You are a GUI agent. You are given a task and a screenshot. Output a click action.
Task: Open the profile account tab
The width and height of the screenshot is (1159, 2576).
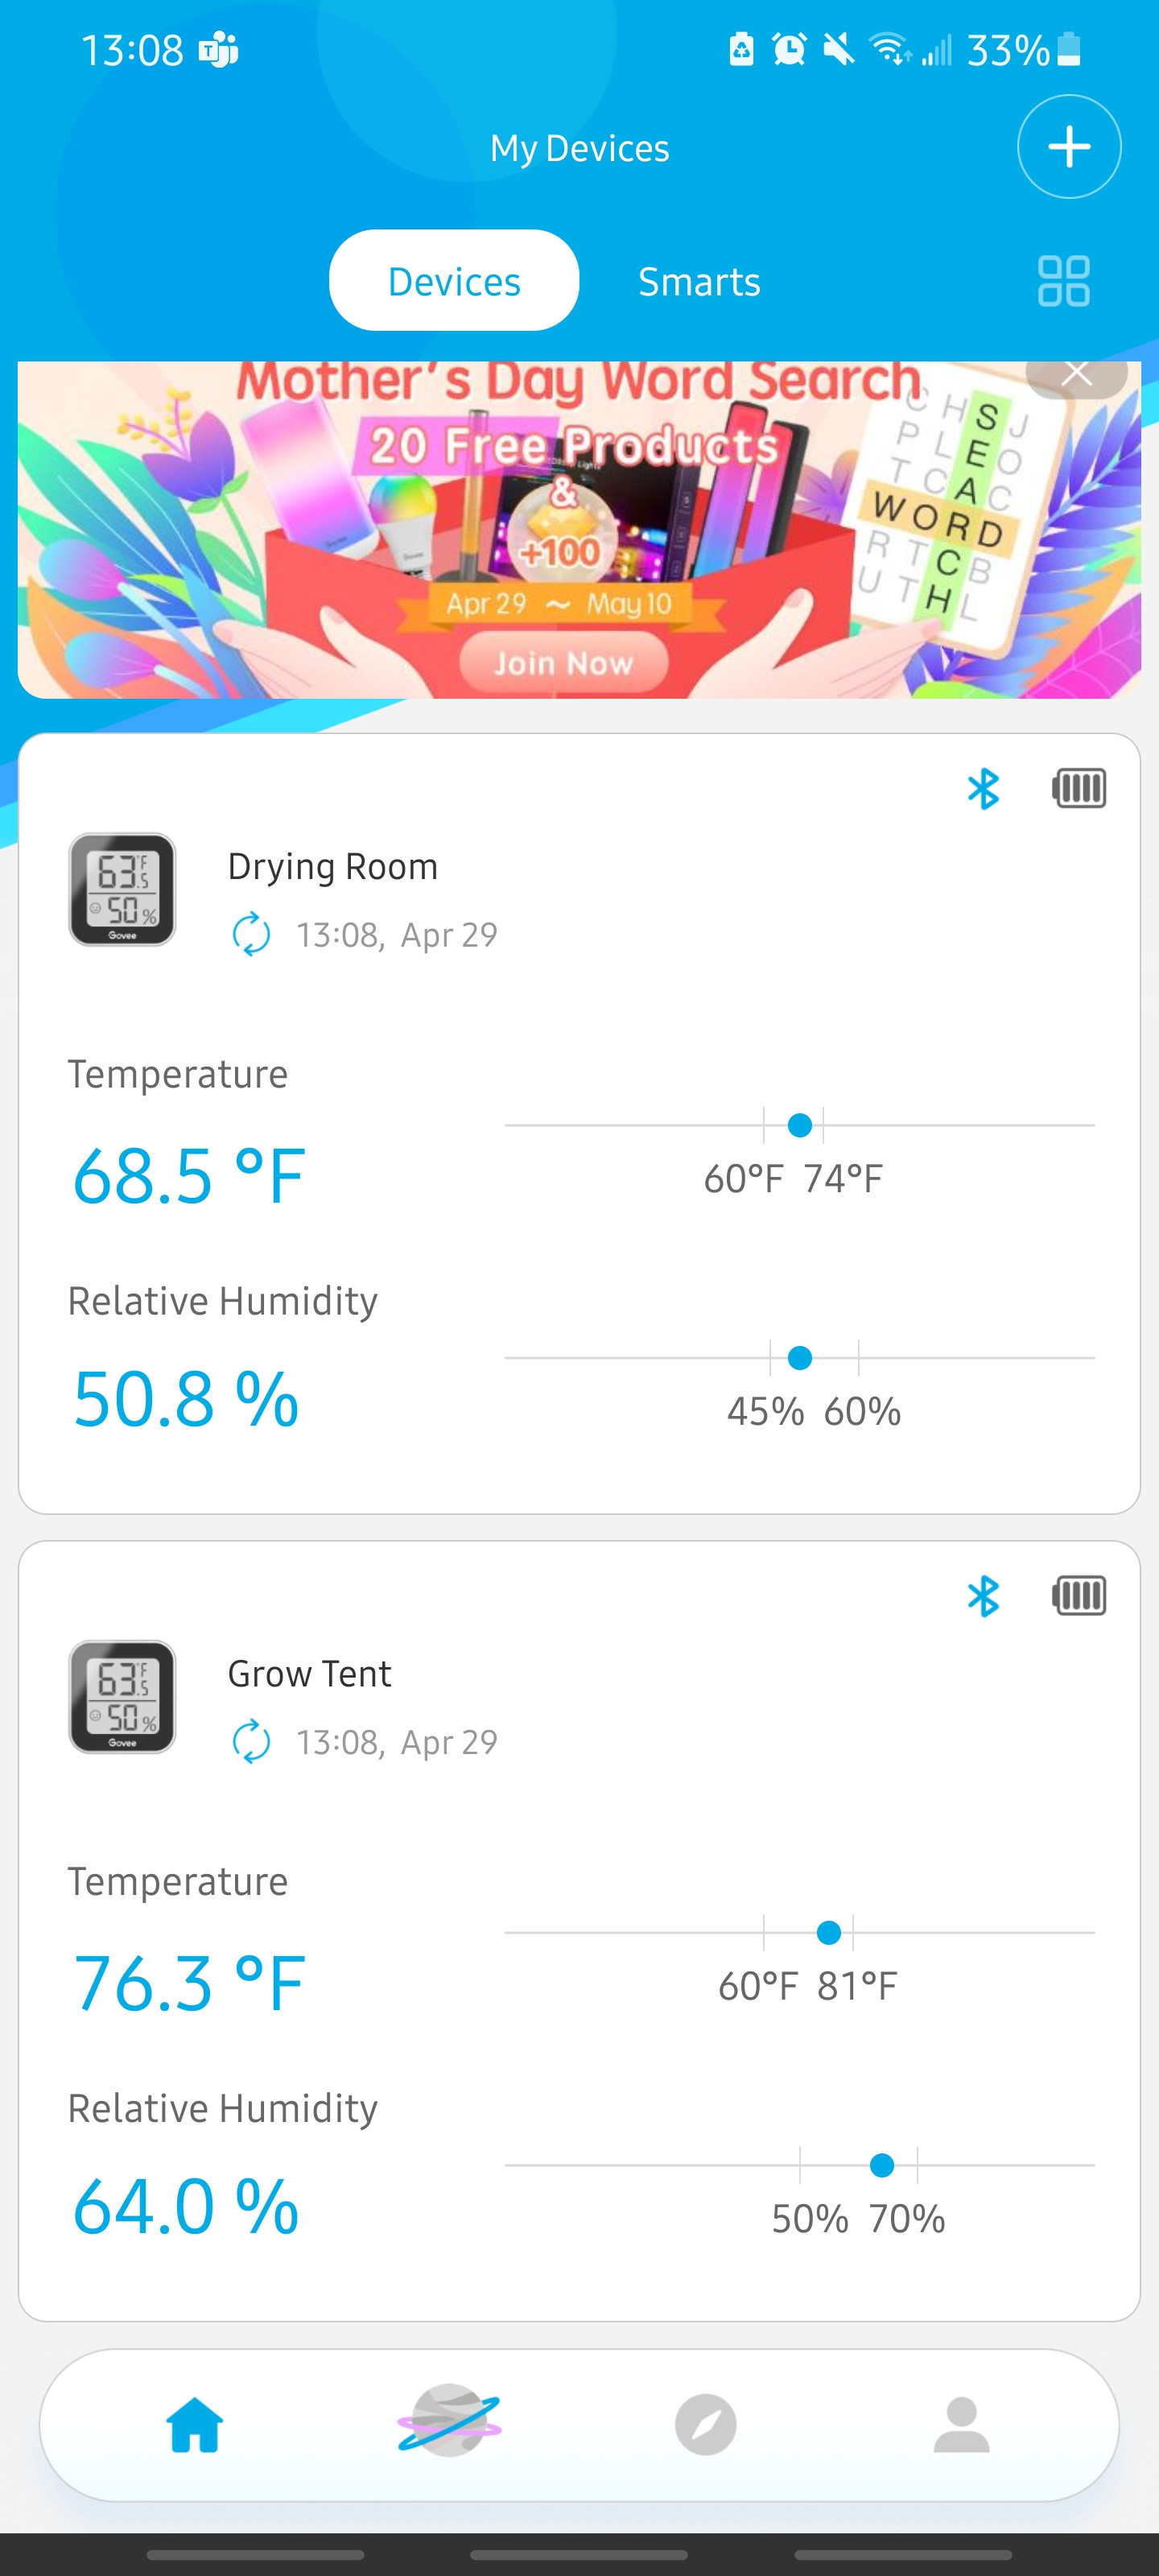click(961, 2425)
